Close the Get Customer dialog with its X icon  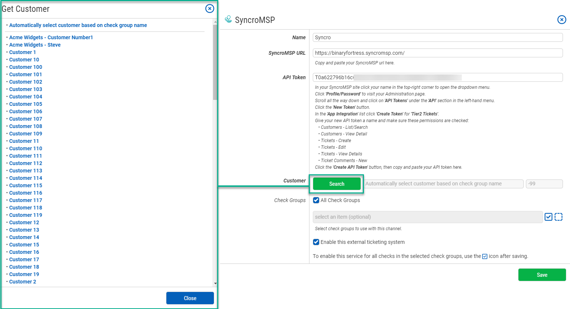[210, 9]
